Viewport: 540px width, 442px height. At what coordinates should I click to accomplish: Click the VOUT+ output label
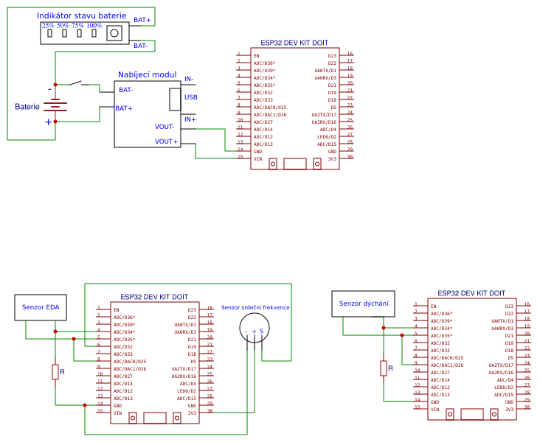pyautogui.click(x=166, y=141)
